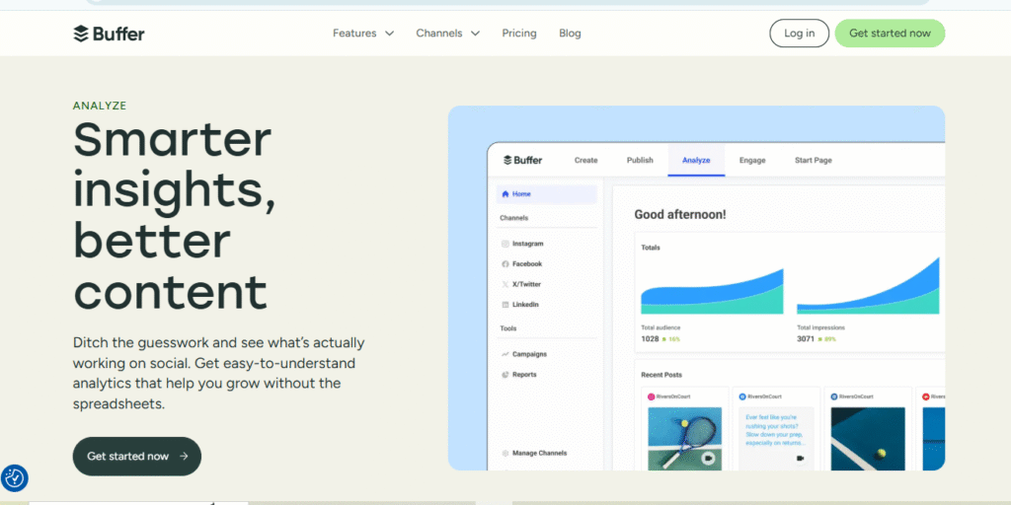Click the video icon on the text post

800,459
